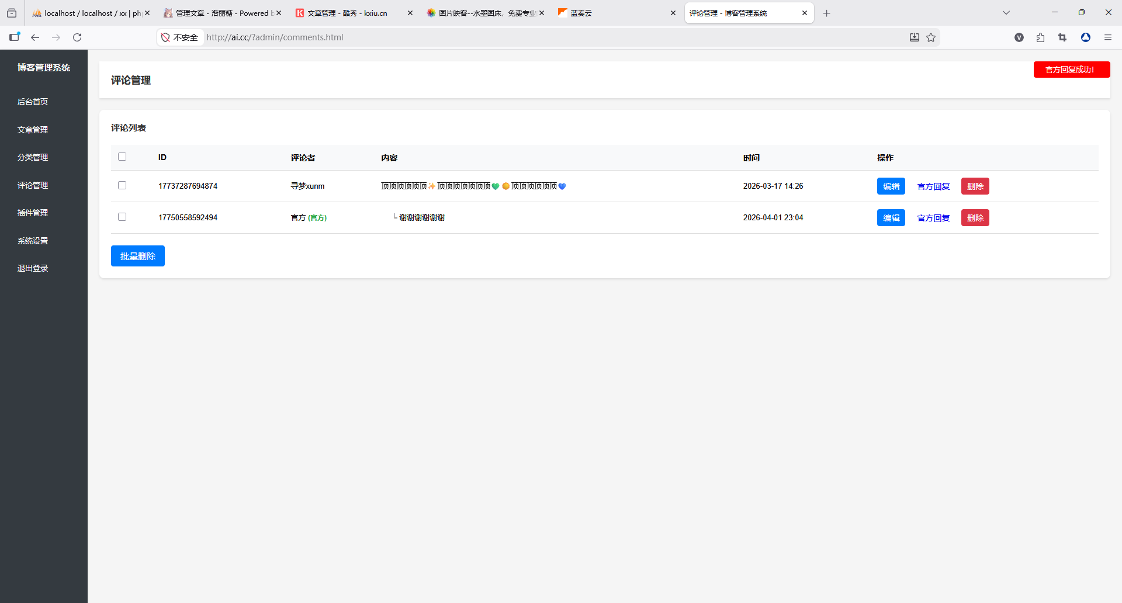
Task: Go to 插件管理 in the sidebar
Action: click(33, 213)
